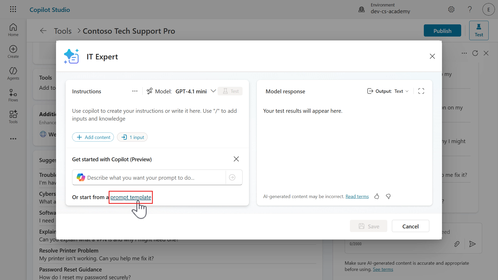
Task: Dismiss the Get started with Copilot panel
Action: [x=236, y=159]
